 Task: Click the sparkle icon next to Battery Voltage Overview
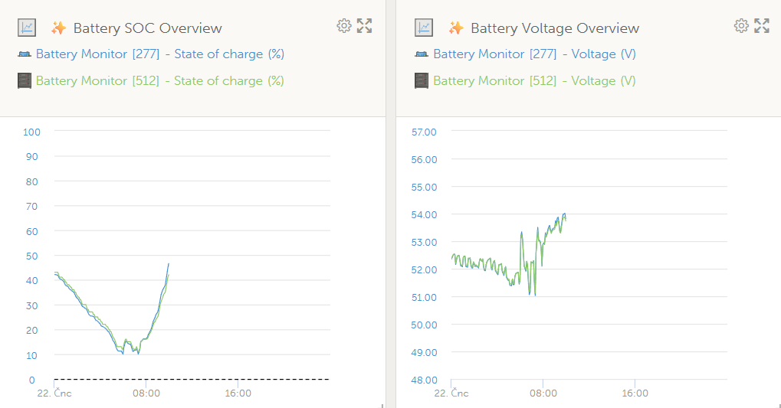[456, 28]
